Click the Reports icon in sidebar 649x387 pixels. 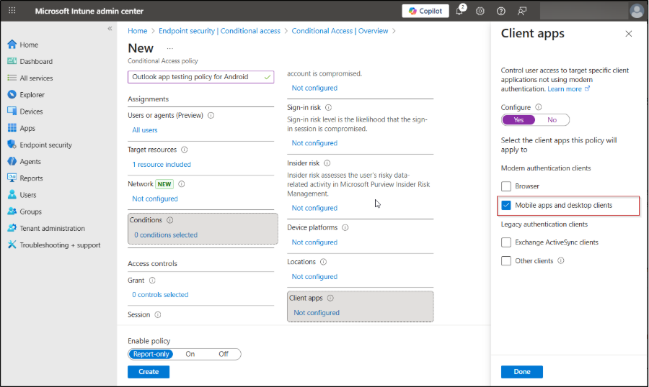(12, 178)
